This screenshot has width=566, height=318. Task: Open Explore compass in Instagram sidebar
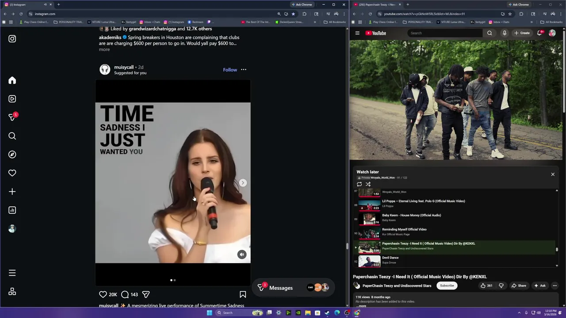12,155
